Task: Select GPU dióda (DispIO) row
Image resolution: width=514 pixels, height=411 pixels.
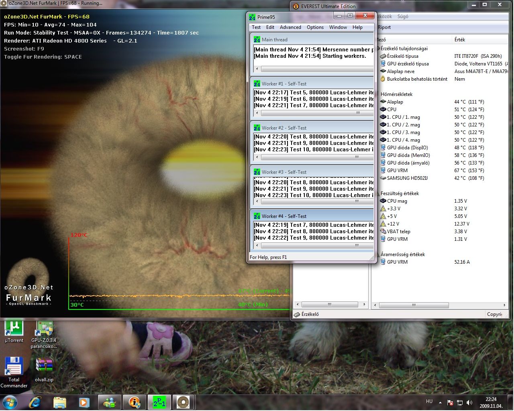Action: tap(443, 148)
